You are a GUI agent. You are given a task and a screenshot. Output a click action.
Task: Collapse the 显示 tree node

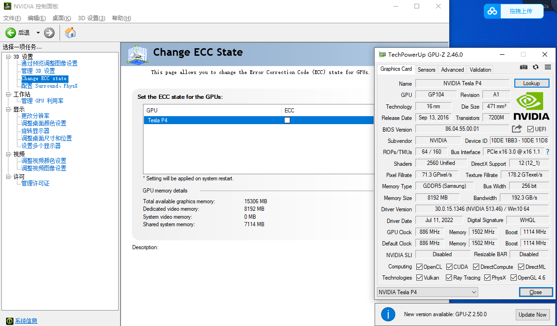[8, 109]
